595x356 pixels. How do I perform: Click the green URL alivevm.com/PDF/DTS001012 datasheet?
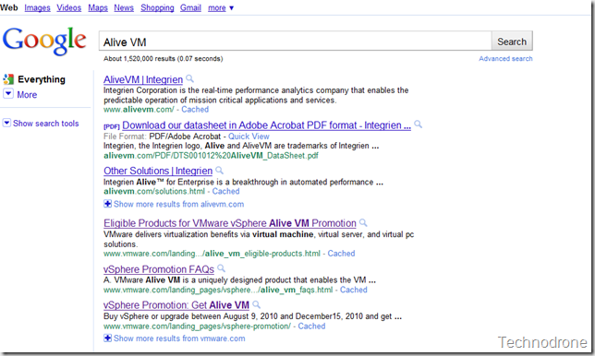tap(211, 156)
